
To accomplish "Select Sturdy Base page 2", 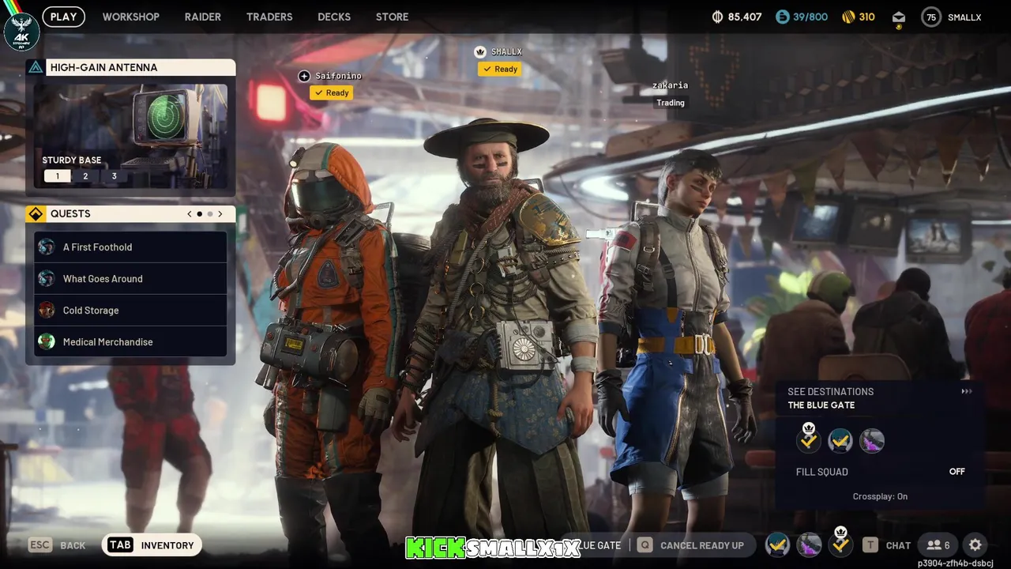I will 85,176.
